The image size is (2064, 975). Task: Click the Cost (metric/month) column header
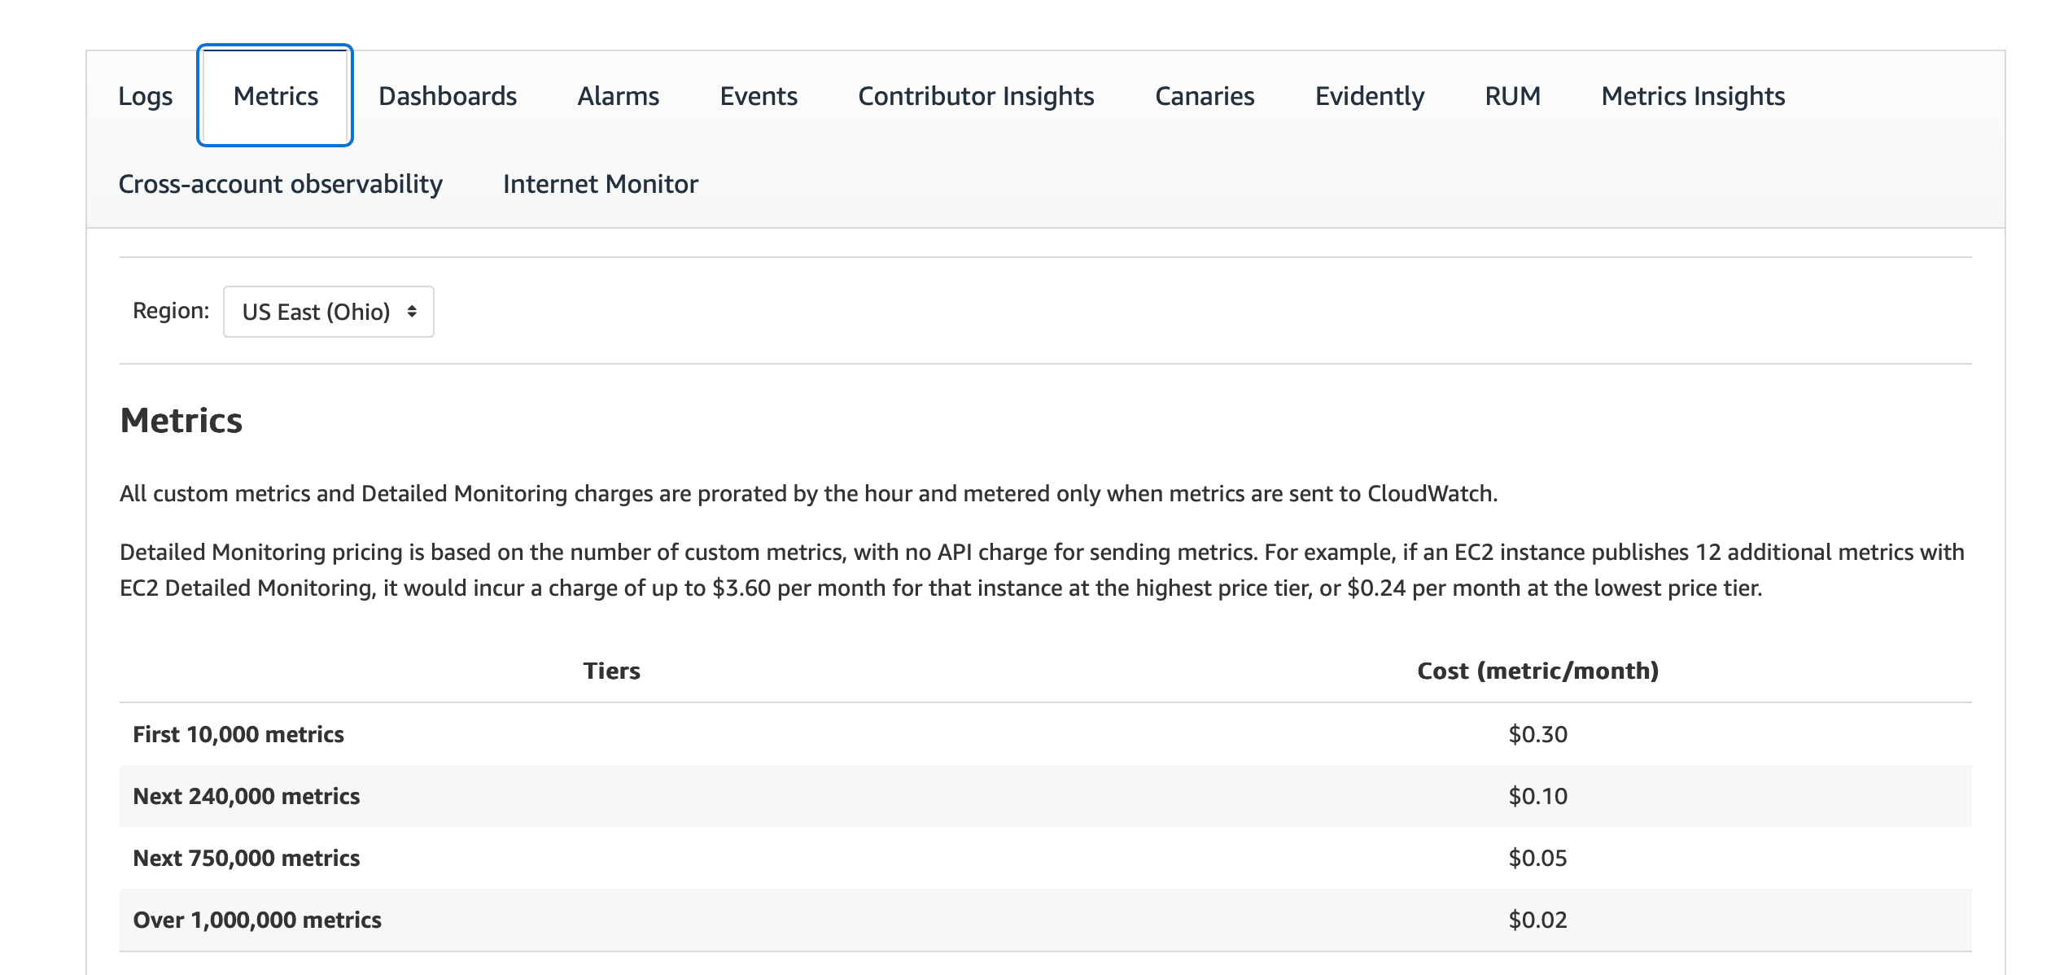(1537, 671)
